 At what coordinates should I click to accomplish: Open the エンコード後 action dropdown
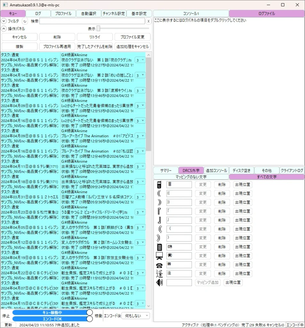point(136,316)
